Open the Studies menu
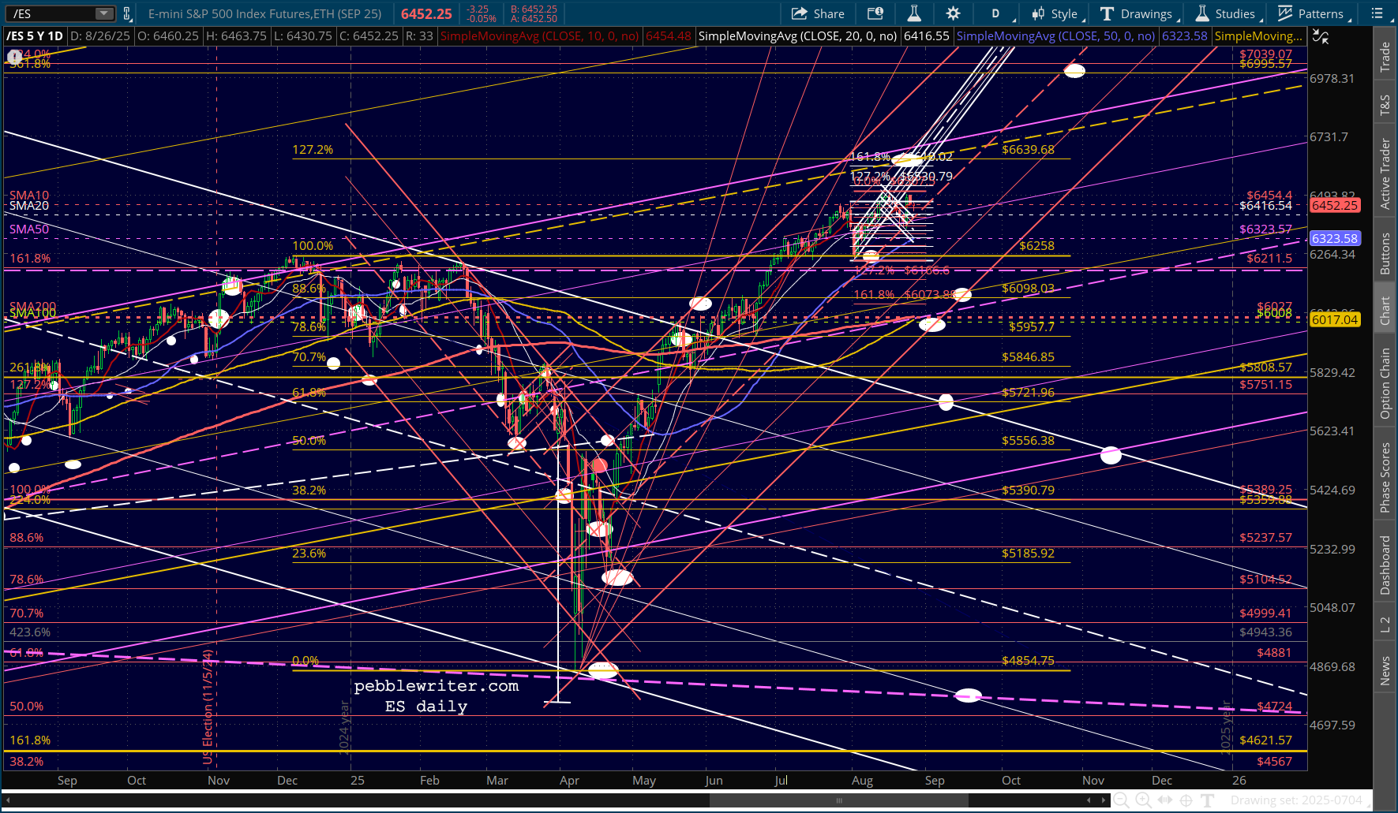The height and width of the screenshot is (813, 1398). 1229,13
